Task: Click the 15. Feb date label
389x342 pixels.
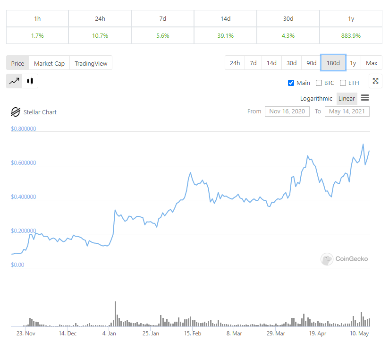Action: [x=193, y=333]
